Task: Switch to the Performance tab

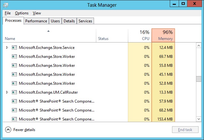Action: (x=36, y=21)
